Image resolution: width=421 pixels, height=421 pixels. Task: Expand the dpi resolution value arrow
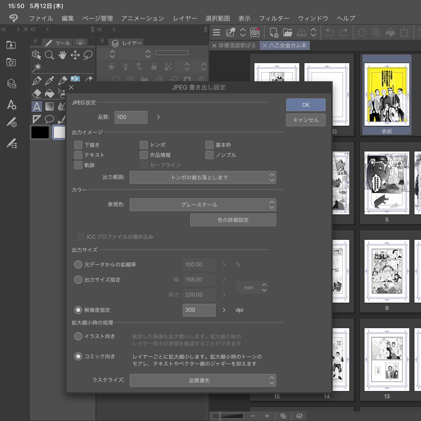224,310
